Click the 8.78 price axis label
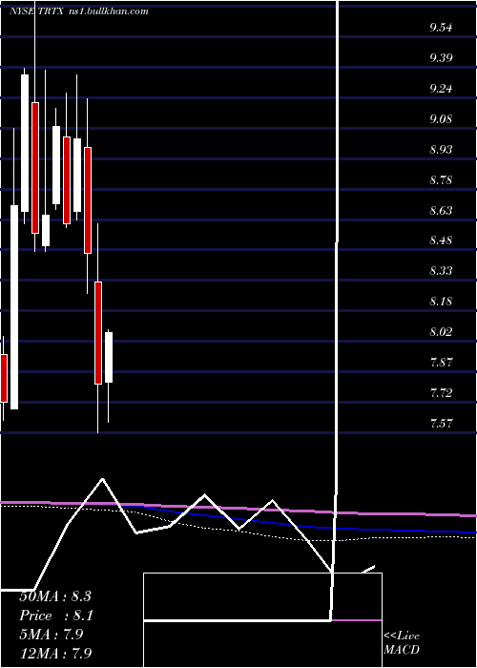 pos(441,179)
